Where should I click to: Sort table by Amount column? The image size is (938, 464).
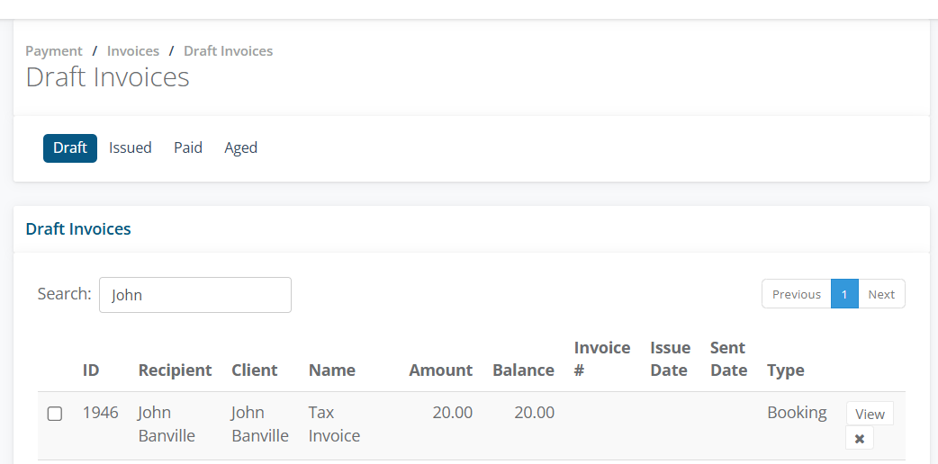coord(440,370)
